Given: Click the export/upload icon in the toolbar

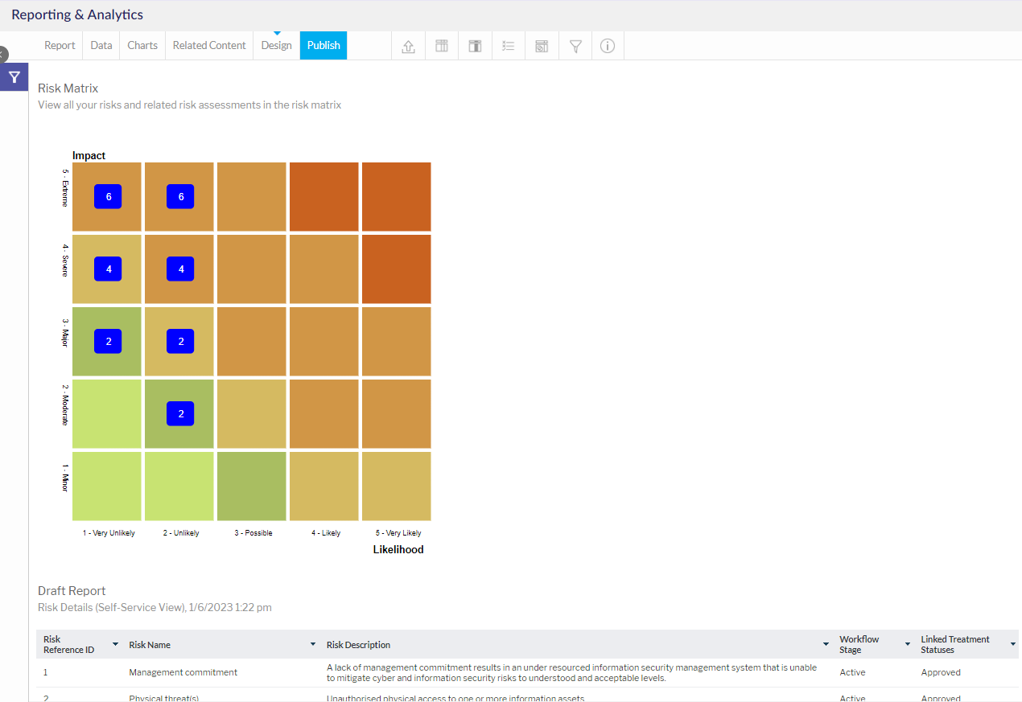Looking at the screenshot, I should coord(408,46).
